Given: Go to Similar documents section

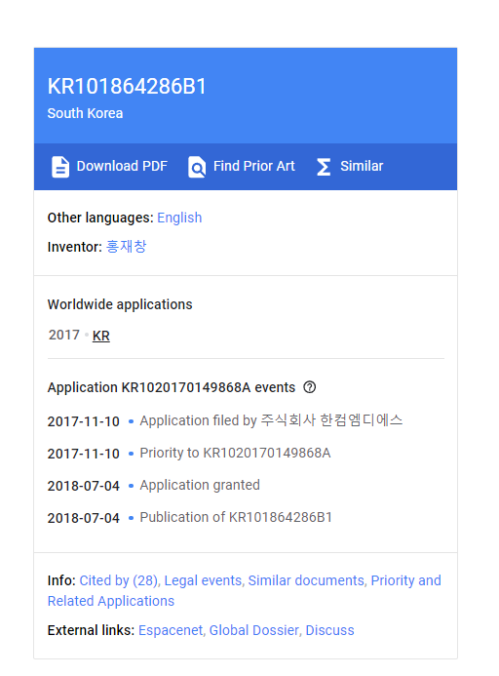Looking at the screenshot, I should pos(306,580).
